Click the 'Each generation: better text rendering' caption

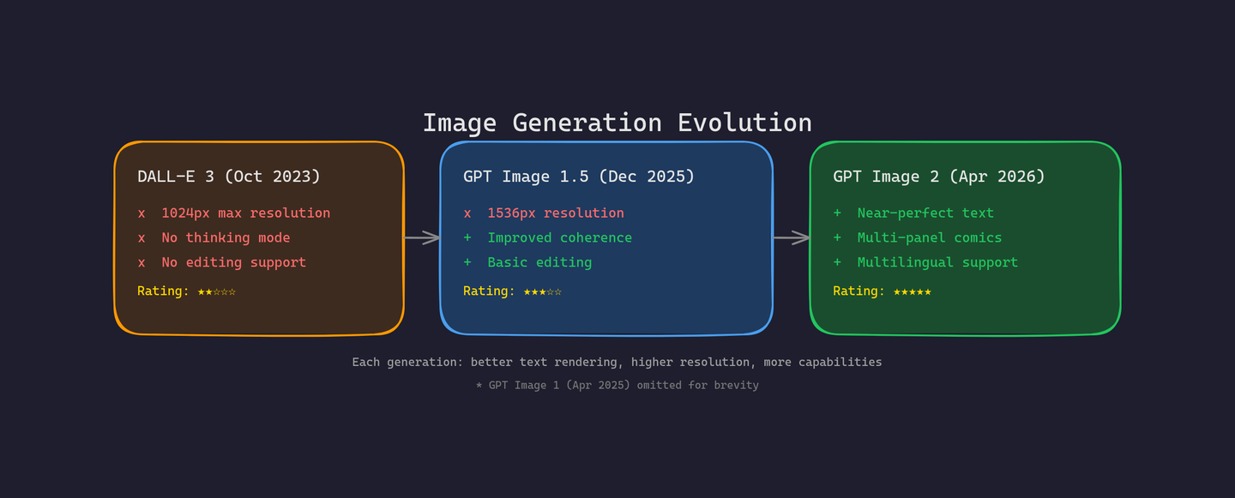[617, 363]
